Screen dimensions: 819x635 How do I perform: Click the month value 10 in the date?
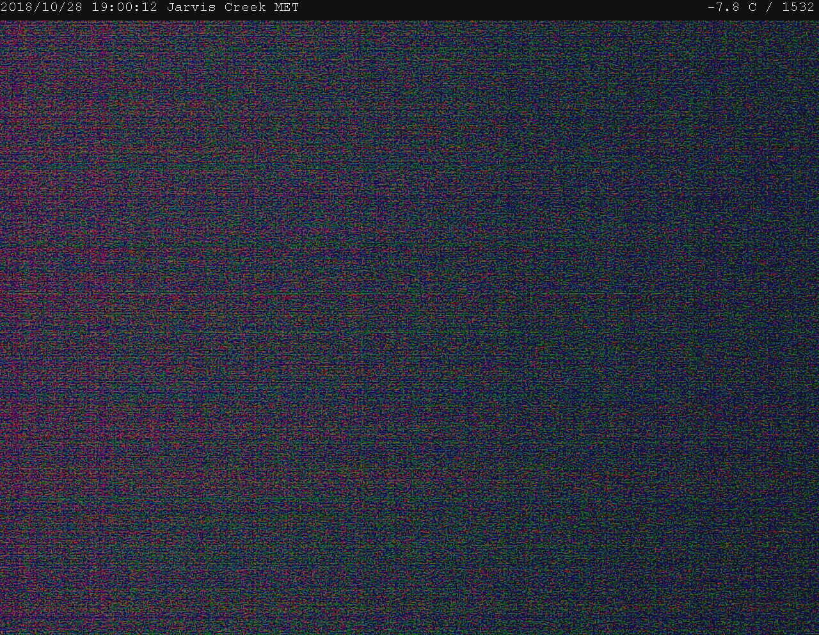click(49, 8)
